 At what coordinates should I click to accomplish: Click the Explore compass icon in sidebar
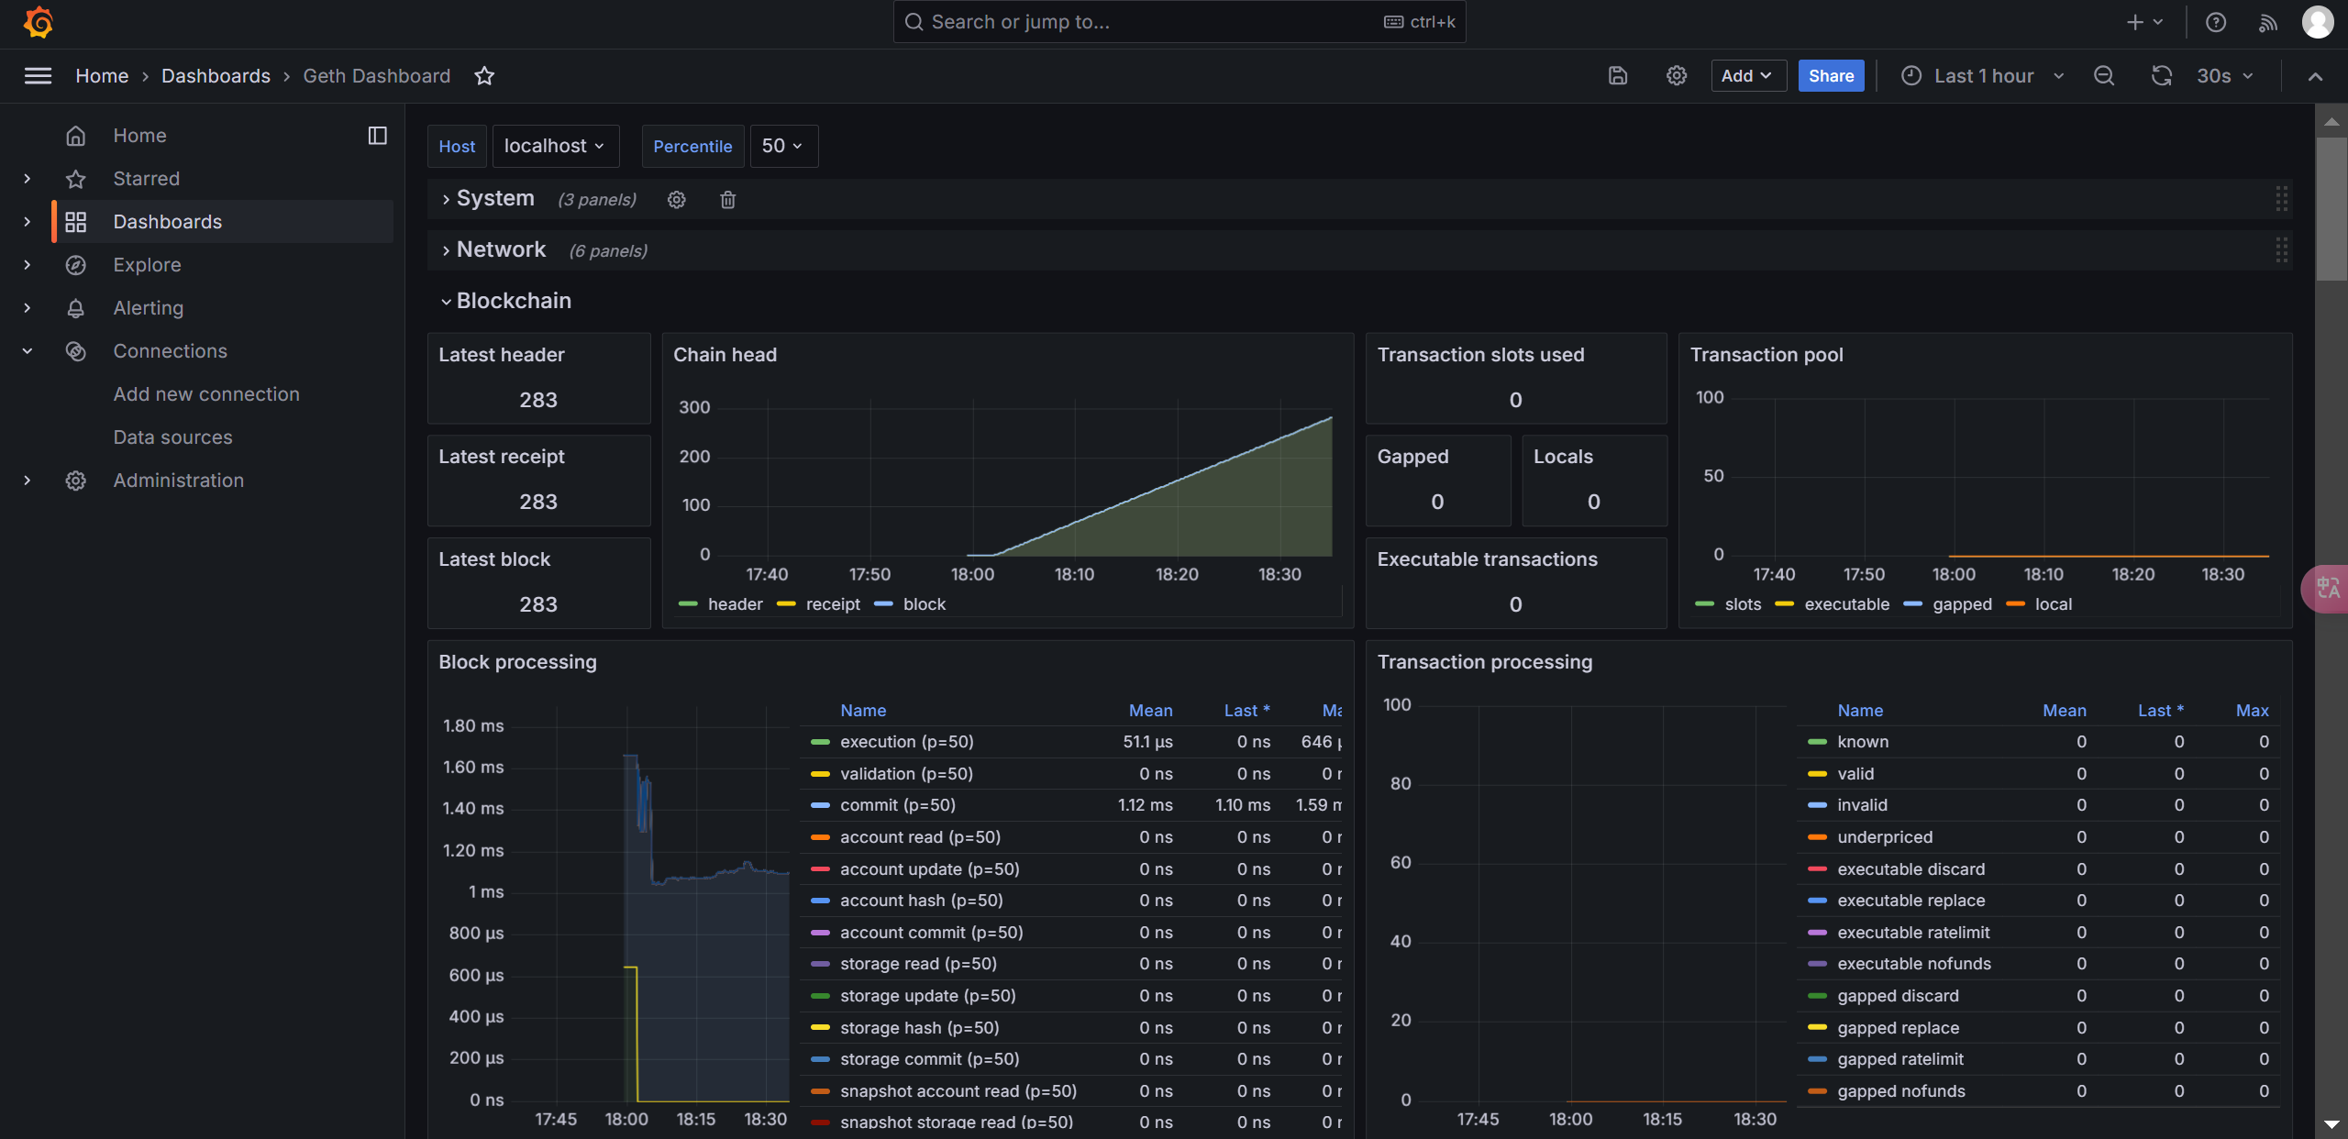[76, 265]
